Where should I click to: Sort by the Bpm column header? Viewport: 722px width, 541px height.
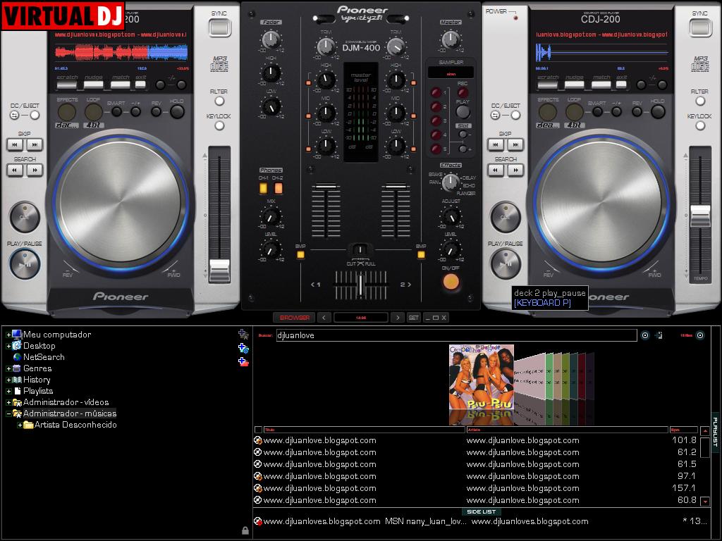(x=683, y=430)
